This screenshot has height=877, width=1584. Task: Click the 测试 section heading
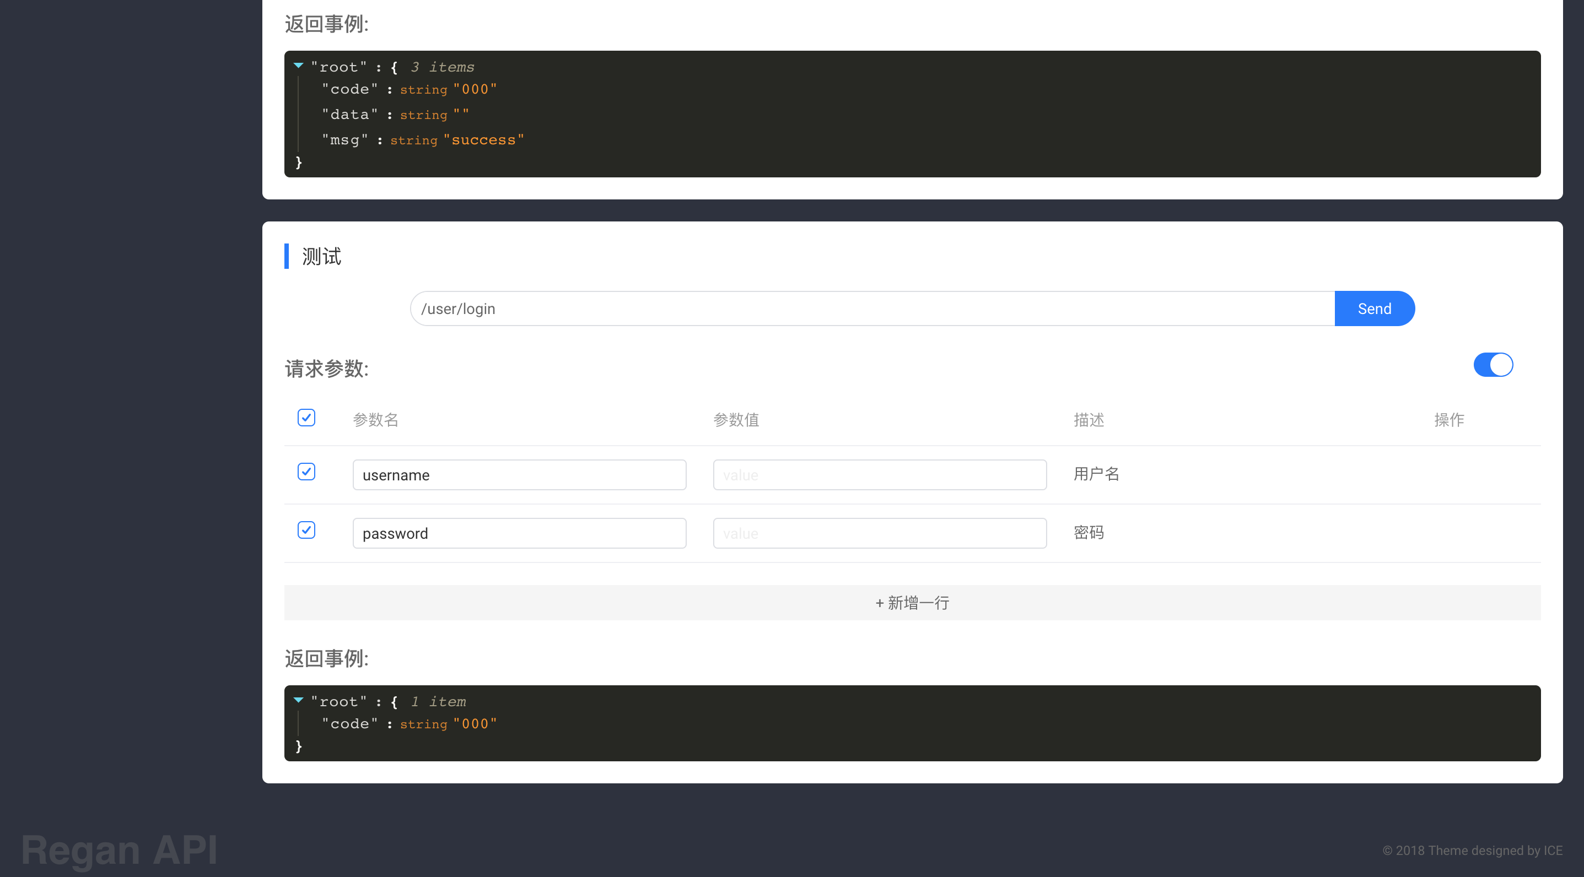coord(322,256)
